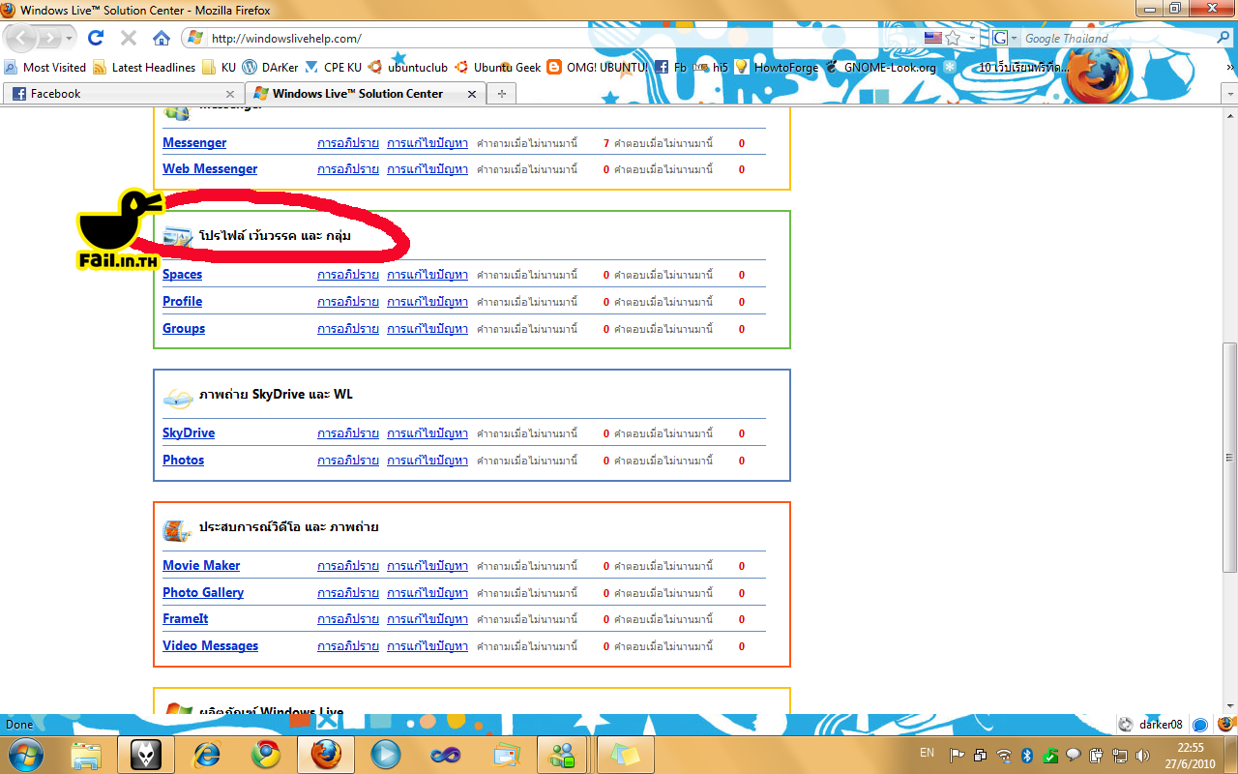Reload the current page
This screenshot has height=774, width=1238.
(x=96, y=39)
